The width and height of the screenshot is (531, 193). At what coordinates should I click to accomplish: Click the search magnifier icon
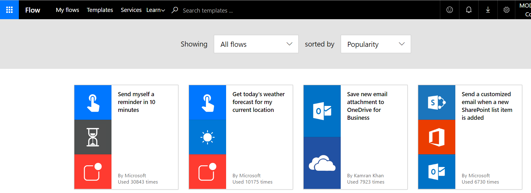pos(175,10)
